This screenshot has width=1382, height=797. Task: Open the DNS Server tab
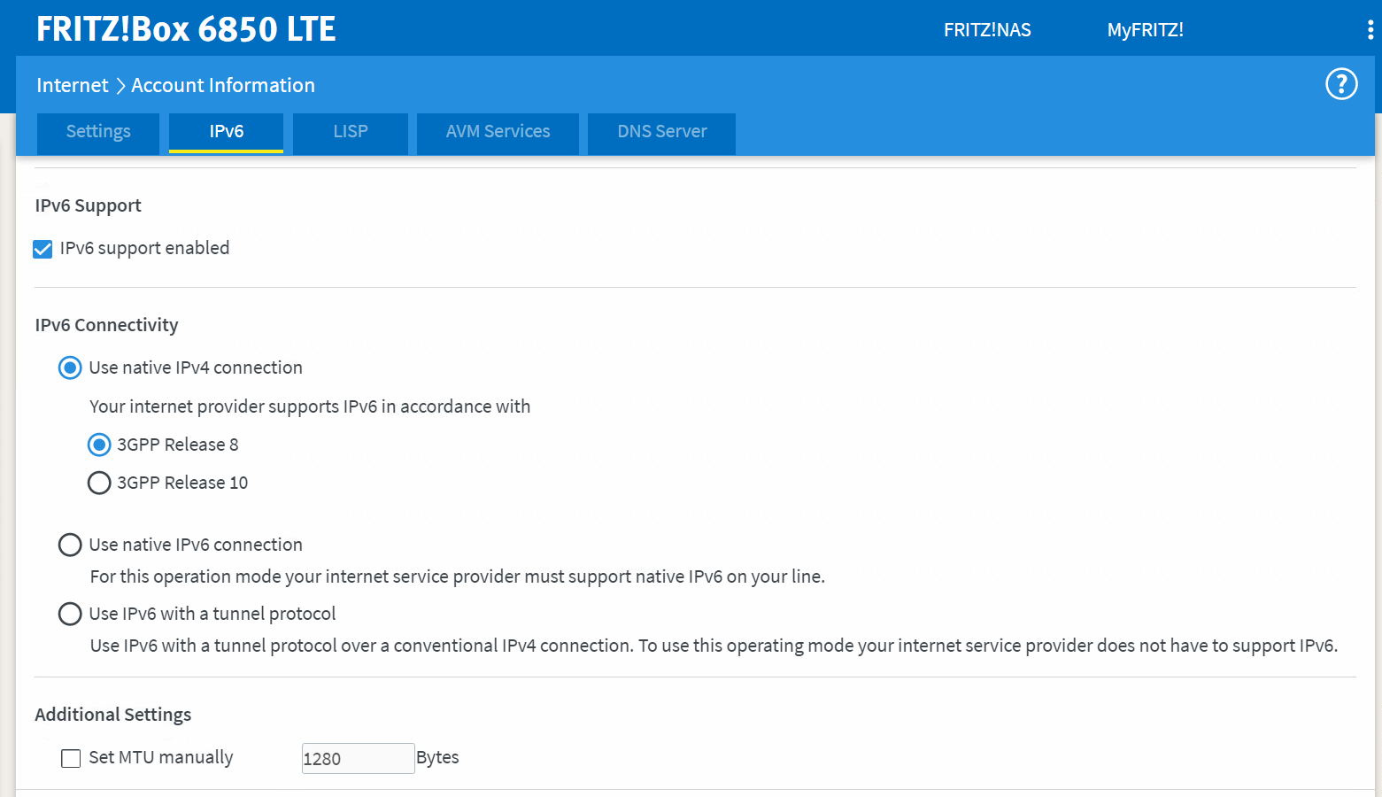click(661, 132)
